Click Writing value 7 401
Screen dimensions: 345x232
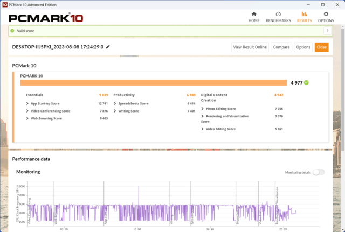coord(191,111)
